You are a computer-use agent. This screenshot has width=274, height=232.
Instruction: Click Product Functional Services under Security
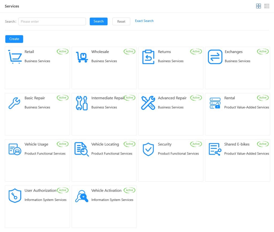[178, 153]
